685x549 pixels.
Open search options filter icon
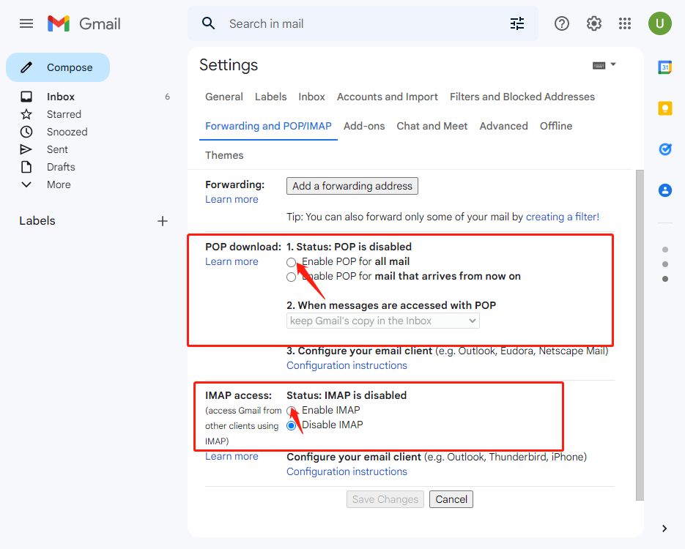(x=517, y=23)
